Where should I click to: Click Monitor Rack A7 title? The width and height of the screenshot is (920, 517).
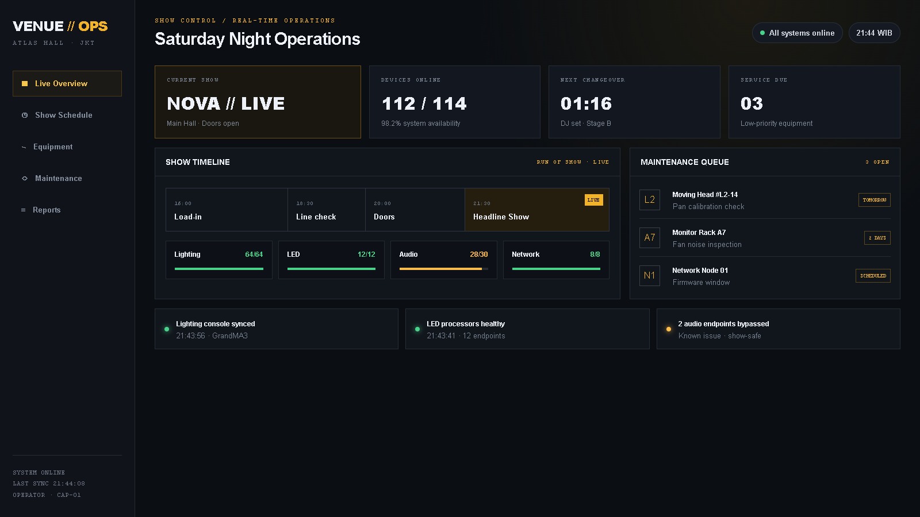(699, 233)
